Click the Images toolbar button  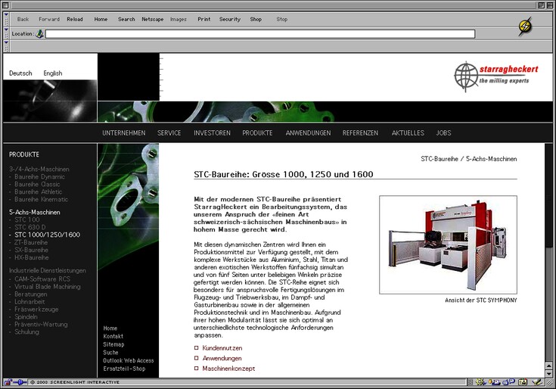pos(178,19)
